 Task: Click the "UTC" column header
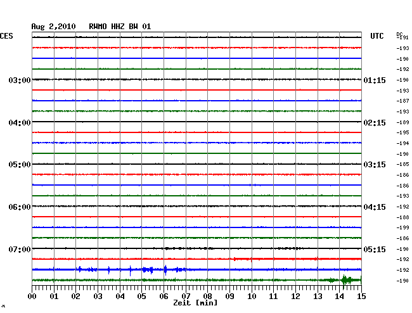[x=377, y=36]
